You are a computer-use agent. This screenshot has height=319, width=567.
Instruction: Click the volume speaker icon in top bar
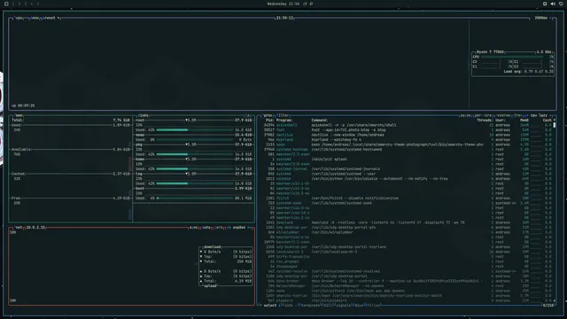(553, 4)
